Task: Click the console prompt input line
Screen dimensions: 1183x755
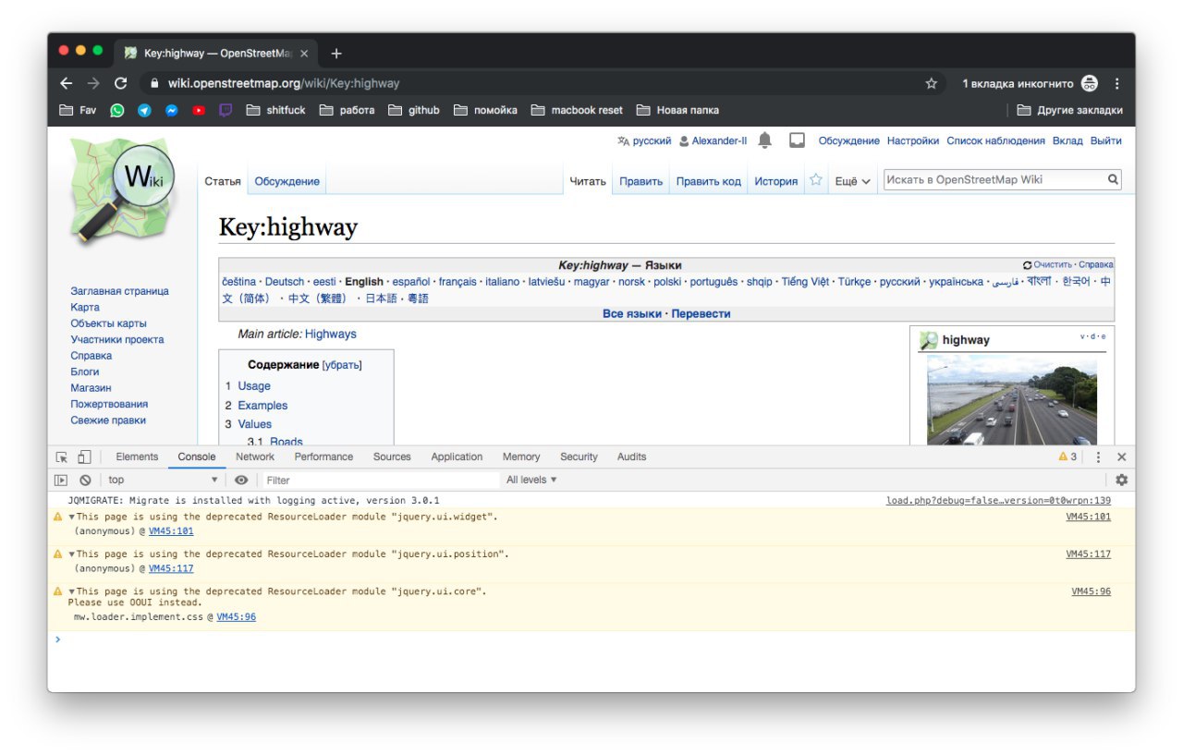Action: 591,639
